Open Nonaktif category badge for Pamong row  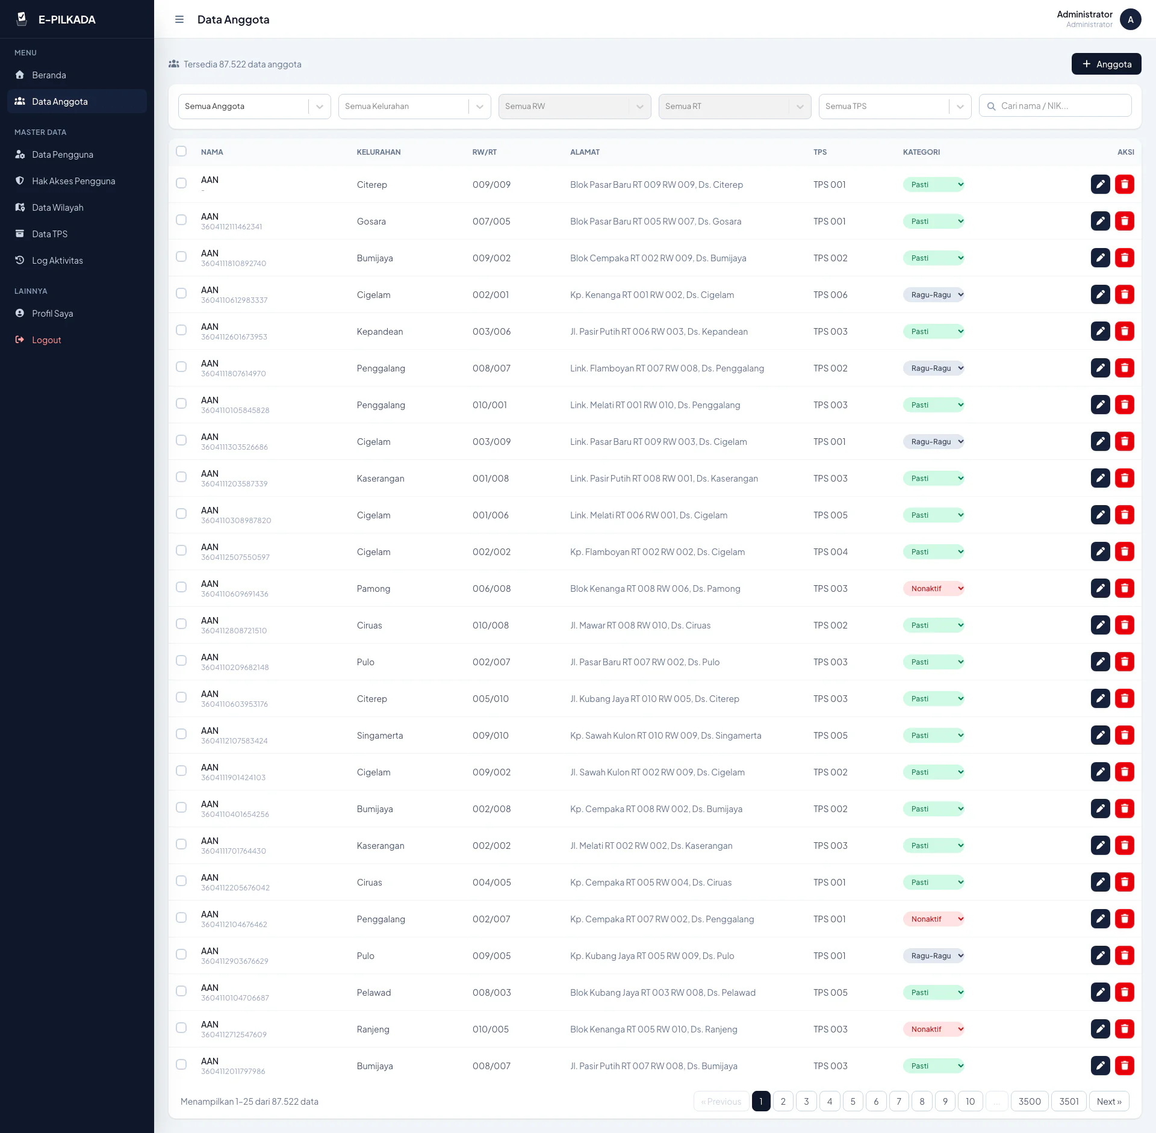coord(933,588)
